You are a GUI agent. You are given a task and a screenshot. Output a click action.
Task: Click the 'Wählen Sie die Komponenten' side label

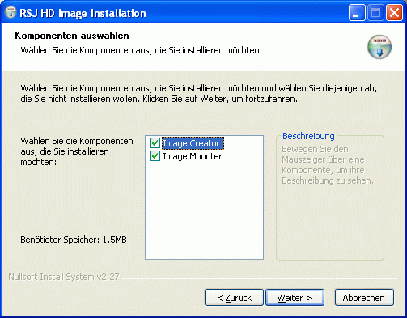(77, 151)
